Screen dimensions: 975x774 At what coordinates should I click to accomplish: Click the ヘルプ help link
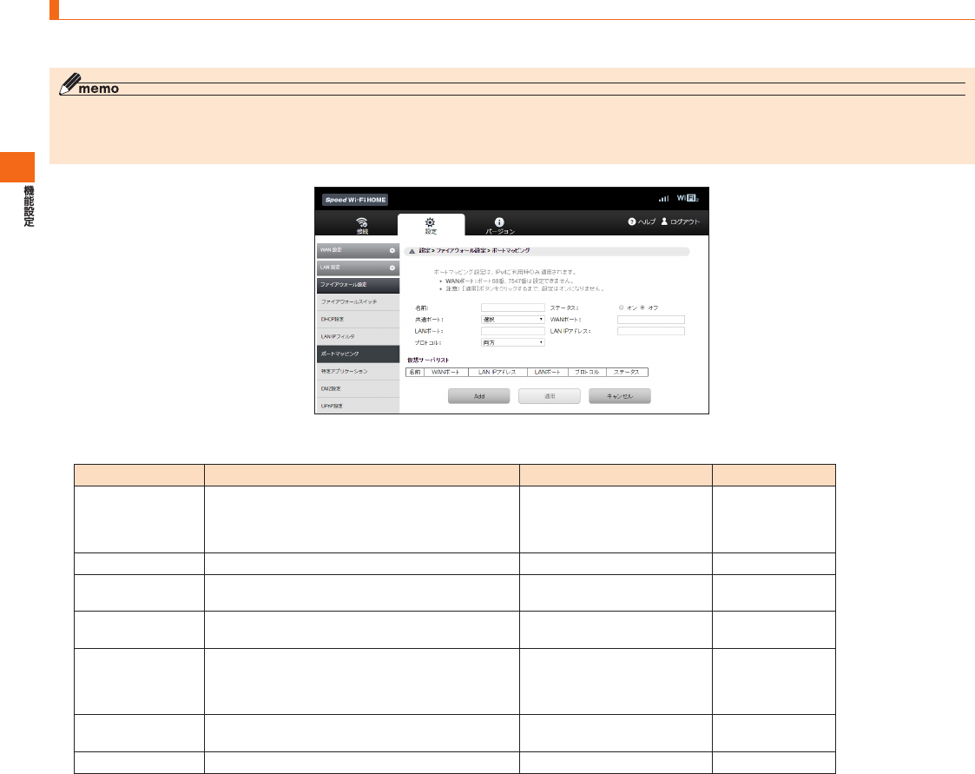tap(642, 222)
